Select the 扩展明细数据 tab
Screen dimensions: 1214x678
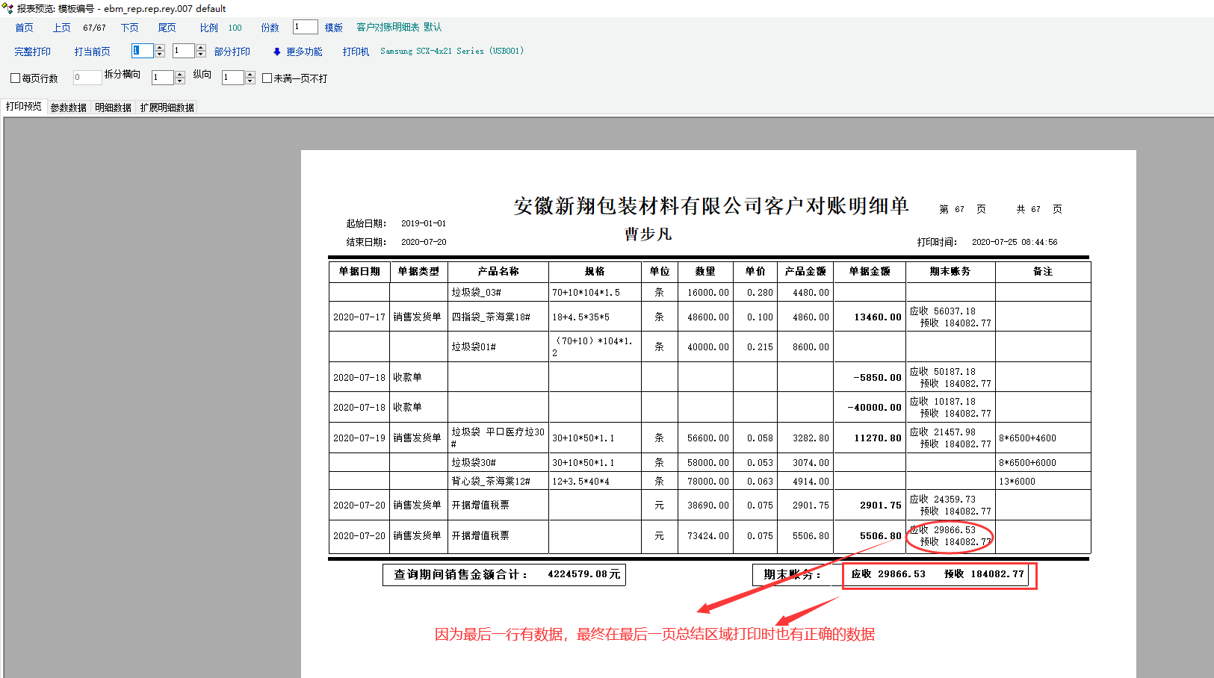click(x=167, y=108)
